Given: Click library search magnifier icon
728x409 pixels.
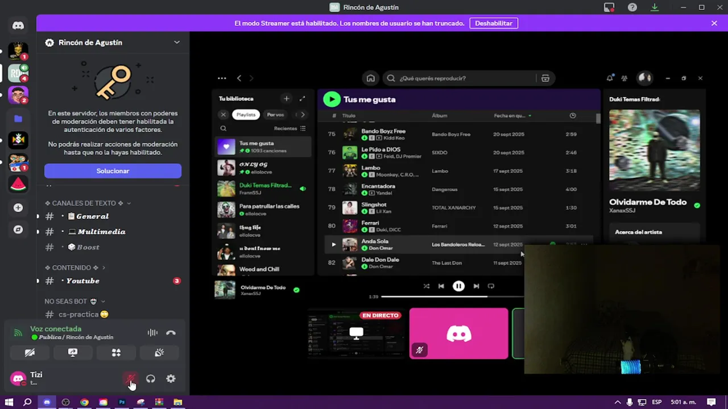Looking at the screenshot, I should (x=224, y=128).
